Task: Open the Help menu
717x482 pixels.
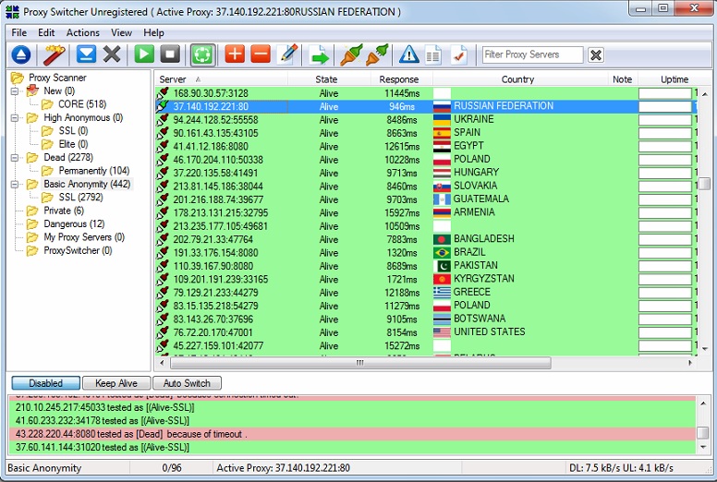Action: tap(153, 33)
